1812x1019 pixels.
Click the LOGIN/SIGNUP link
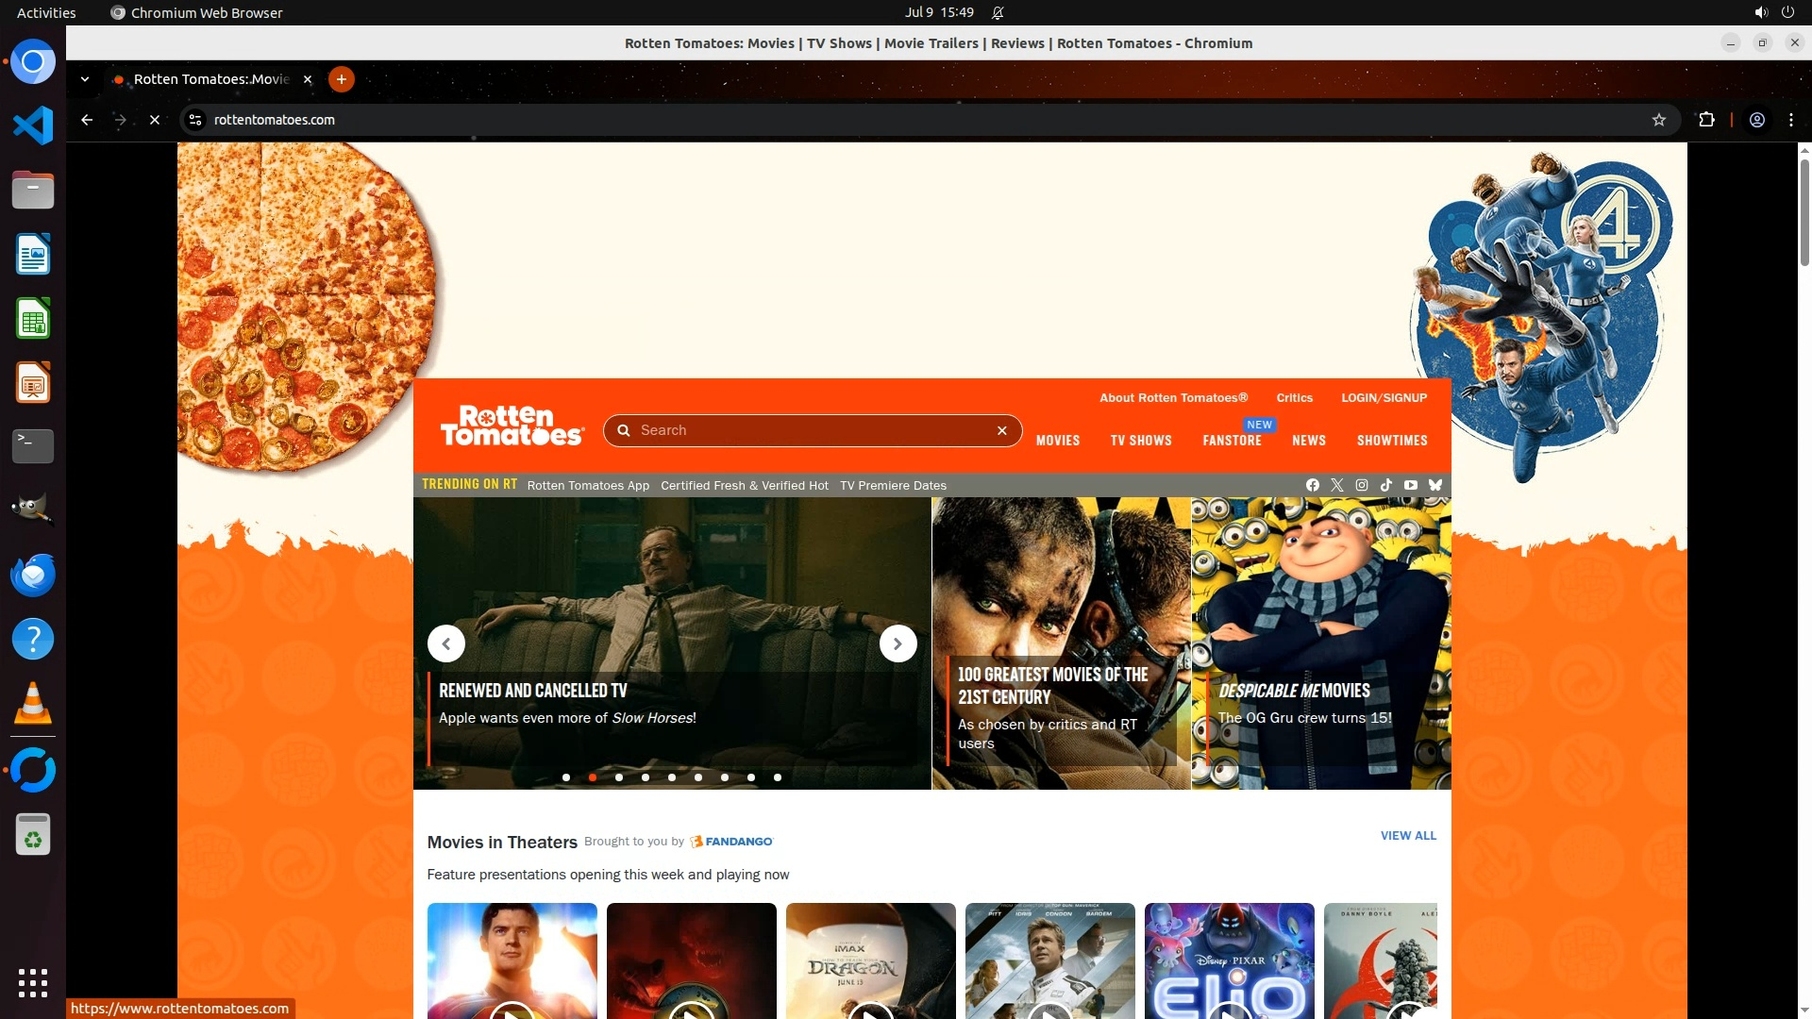click(x=1384, y=398)
